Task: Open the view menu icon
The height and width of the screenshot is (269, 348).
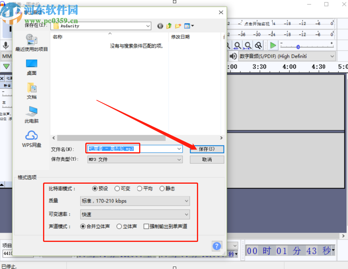Action: pos(189,26)
